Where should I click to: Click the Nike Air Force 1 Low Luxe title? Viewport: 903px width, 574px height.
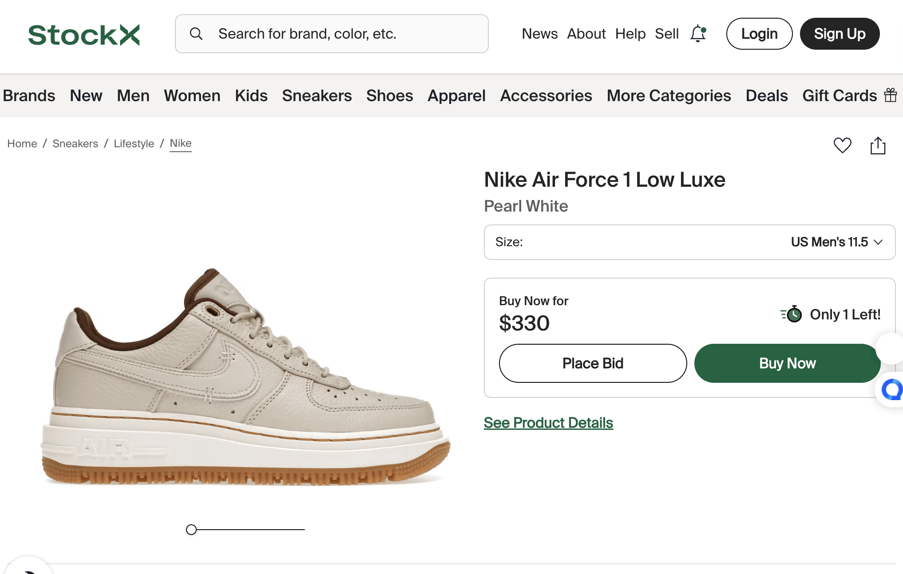click(605, 180)
